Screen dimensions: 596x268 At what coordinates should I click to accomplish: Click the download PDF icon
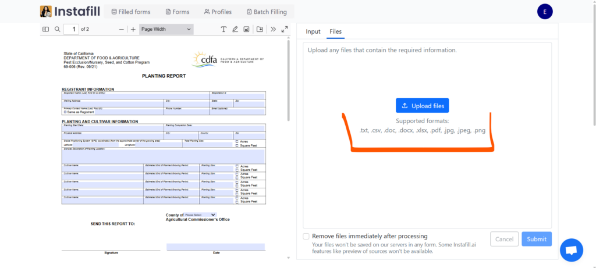(260, 29)
